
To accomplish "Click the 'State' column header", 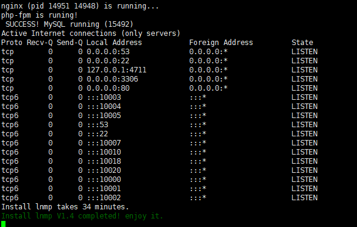I will point(302,43).
